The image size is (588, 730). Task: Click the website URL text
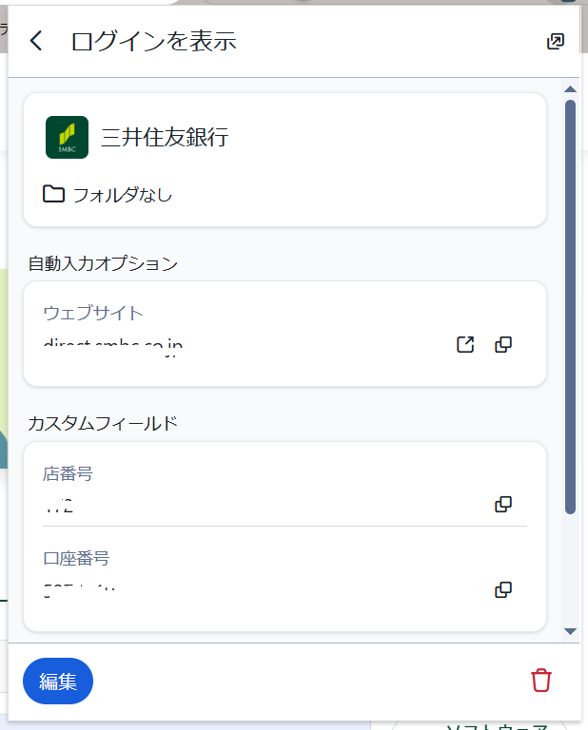coord(112,345)
